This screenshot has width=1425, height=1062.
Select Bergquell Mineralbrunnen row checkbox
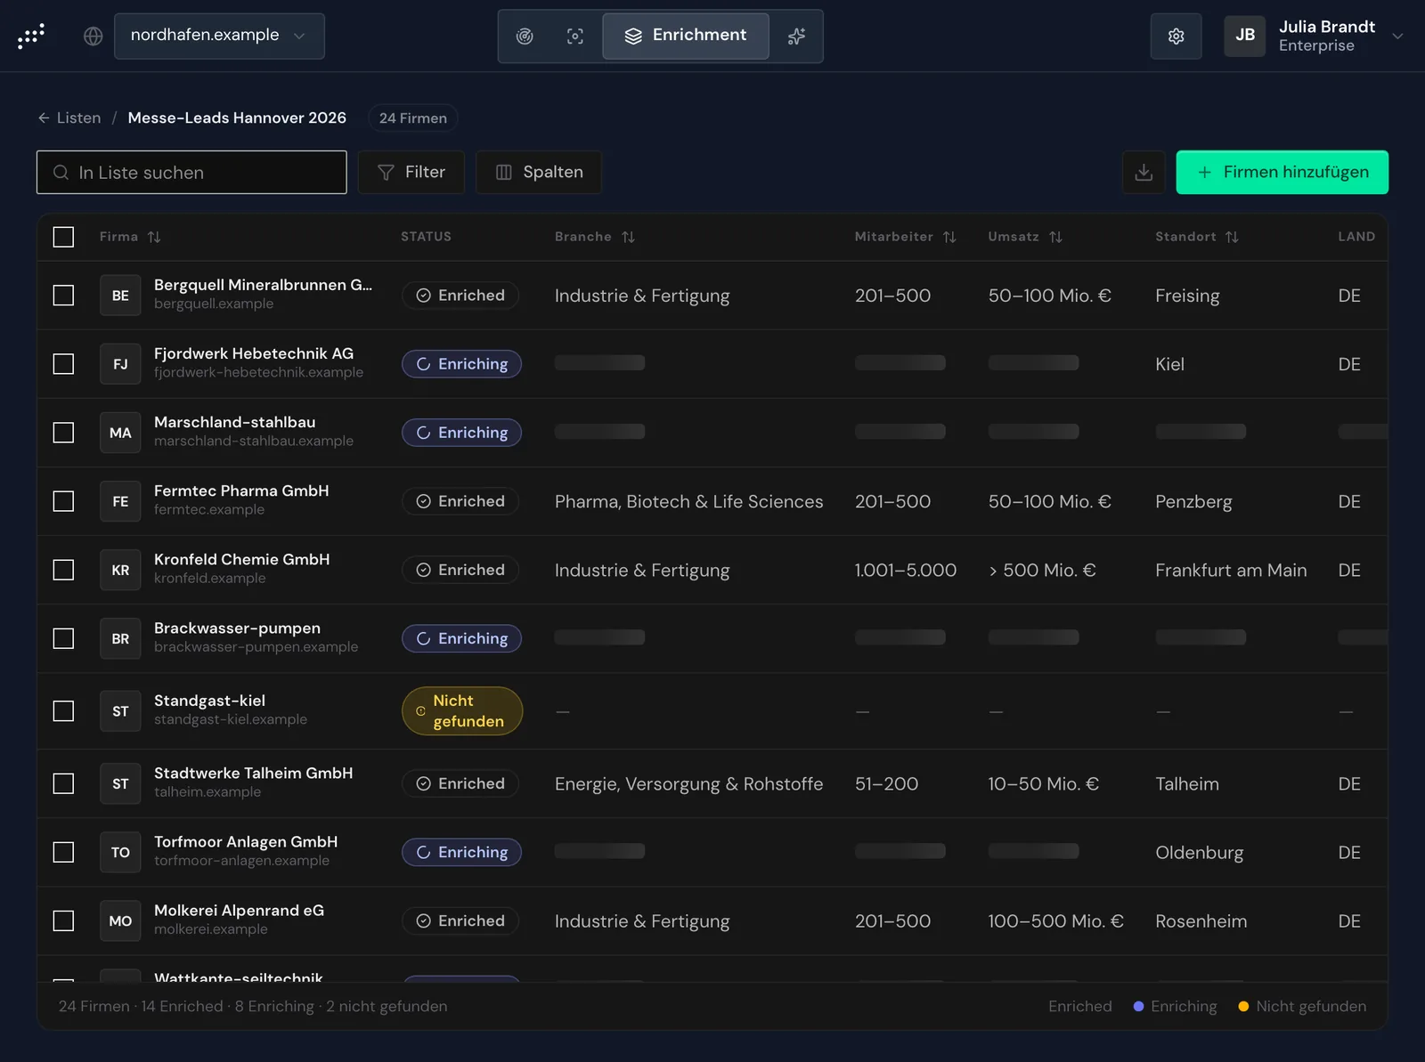[63, 296]
